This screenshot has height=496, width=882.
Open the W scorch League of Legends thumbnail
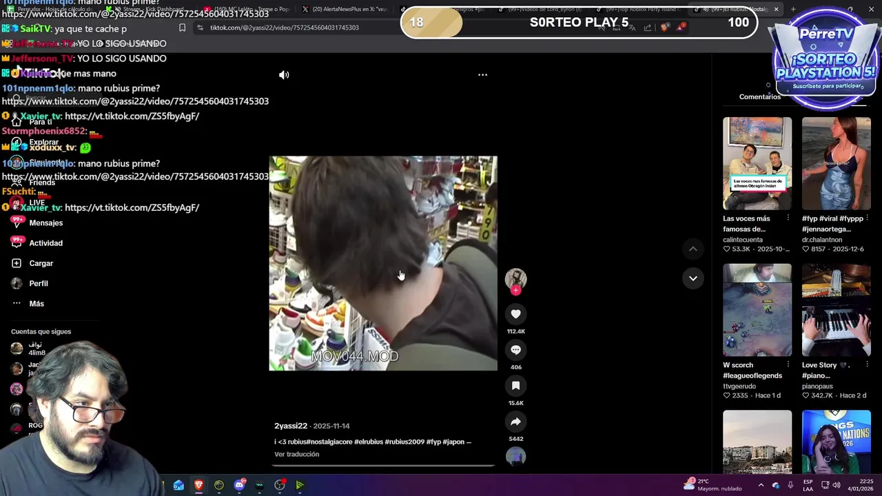click(x=757, y=309)
